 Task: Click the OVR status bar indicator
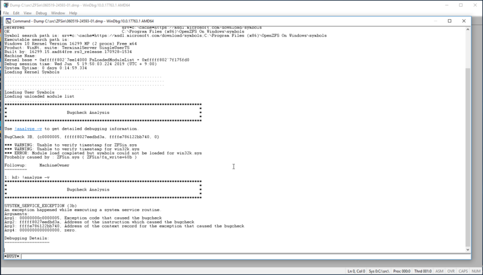pos(451,271)
